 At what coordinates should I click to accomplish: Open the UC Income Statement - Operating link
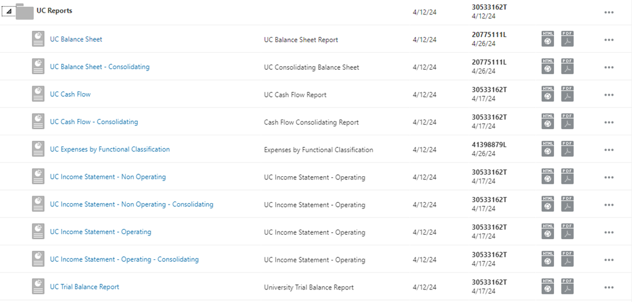(x=100, y=232)
